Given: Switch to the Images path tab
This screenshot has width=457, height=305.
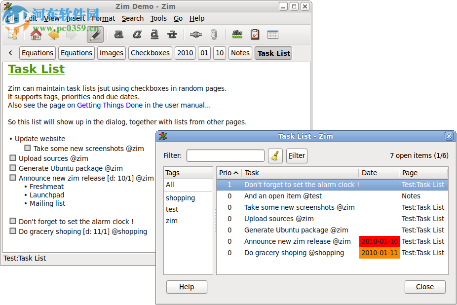Looking at the screenshot, I should [x=112, y=53].
